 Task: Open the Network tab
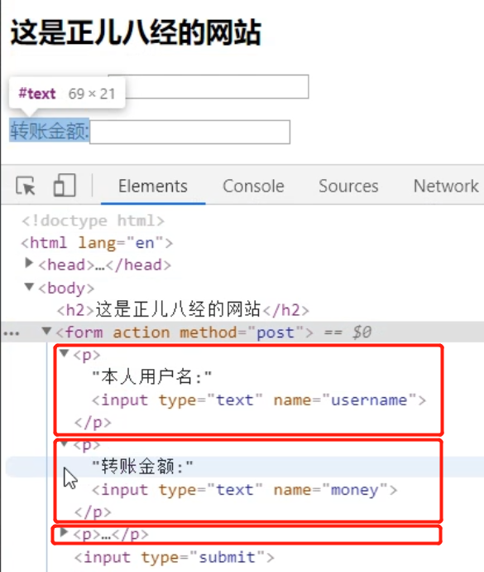tap(446, 186)
